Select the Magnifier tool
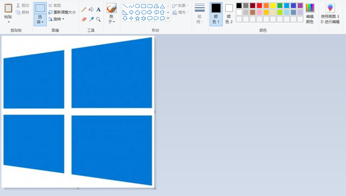346x196 pixels. [98, 19]
